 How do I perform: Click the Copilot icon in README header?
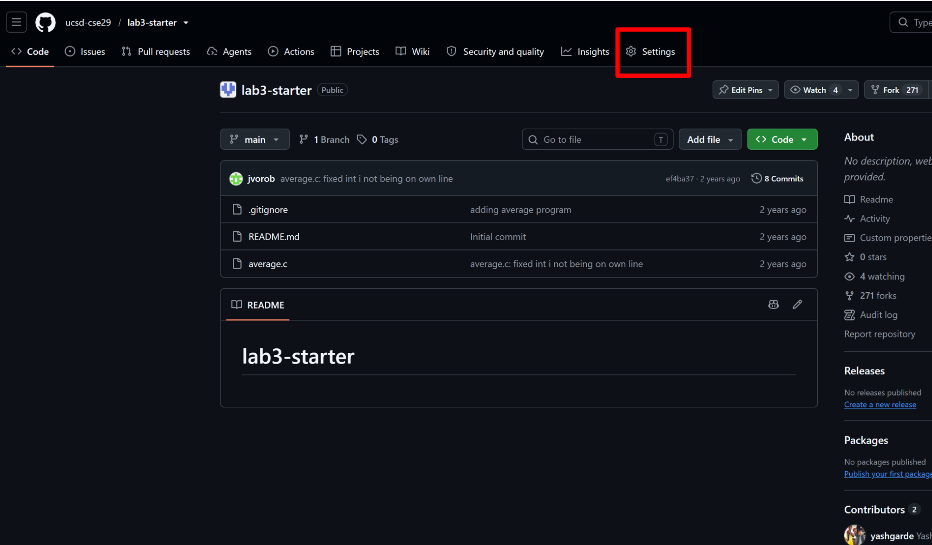[x=773, y=305]
